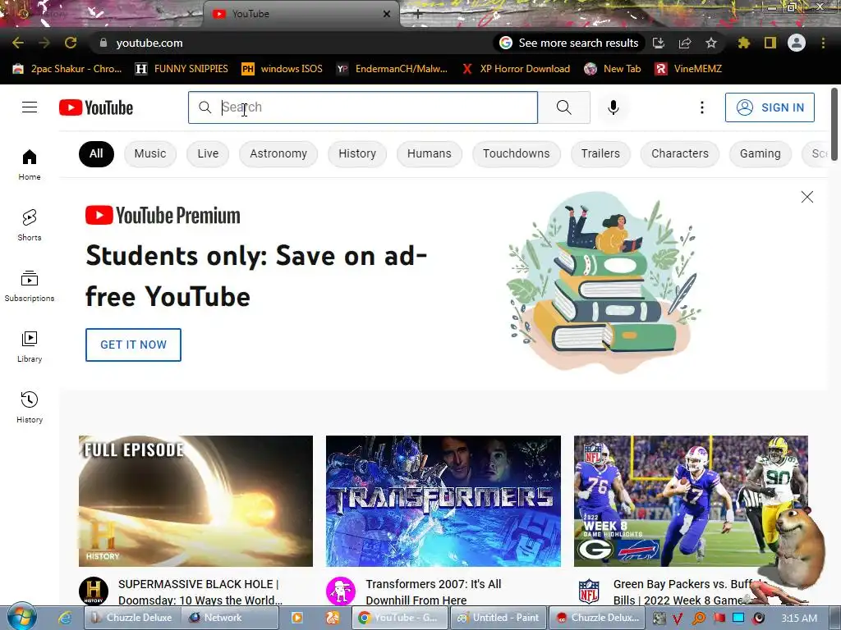Click the magnifier search button
841x630 pixels.
click(x=563, y=107)
